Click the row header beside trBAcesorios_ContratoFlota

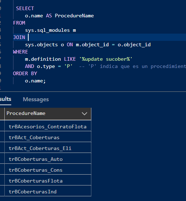(x=2, y=126)
